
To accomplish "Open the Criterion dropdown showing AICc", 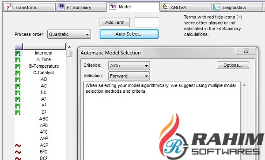I will 129,65.
